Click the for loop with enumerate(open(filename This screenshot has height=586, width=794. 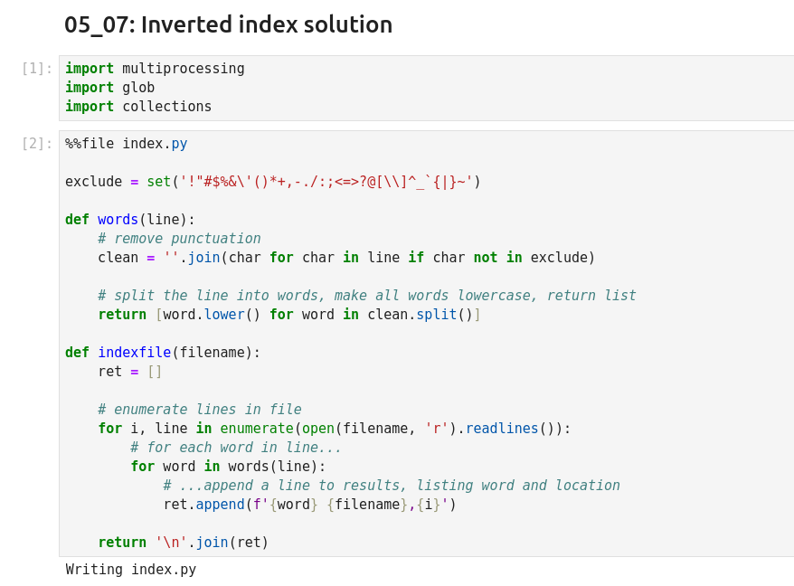pos(335,429)
